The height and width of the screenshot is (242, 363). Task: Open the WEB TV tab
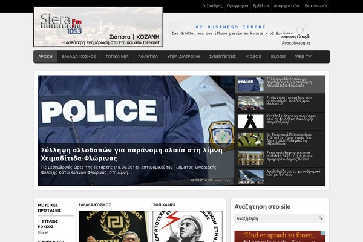pos(303,56)
